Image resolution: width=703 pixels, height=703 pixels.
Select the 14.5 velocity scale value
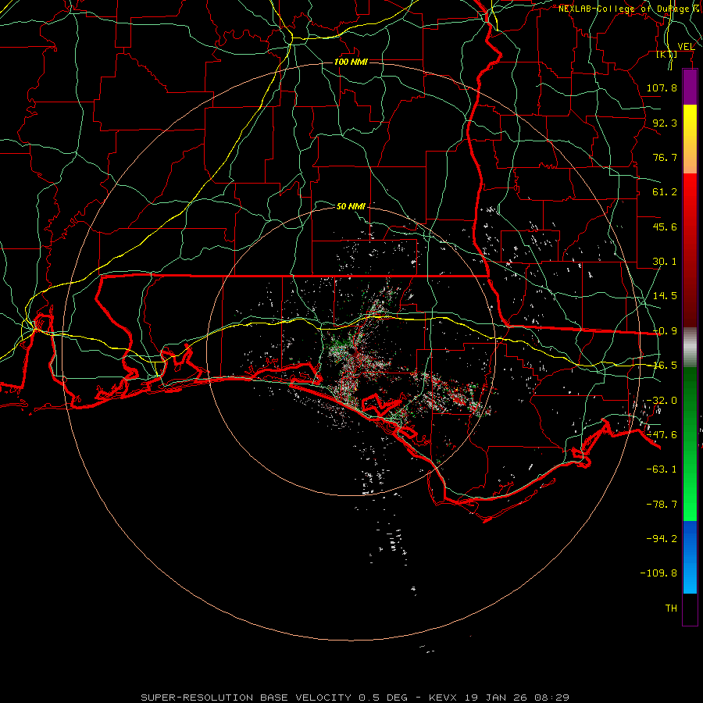tap(665, 296)
